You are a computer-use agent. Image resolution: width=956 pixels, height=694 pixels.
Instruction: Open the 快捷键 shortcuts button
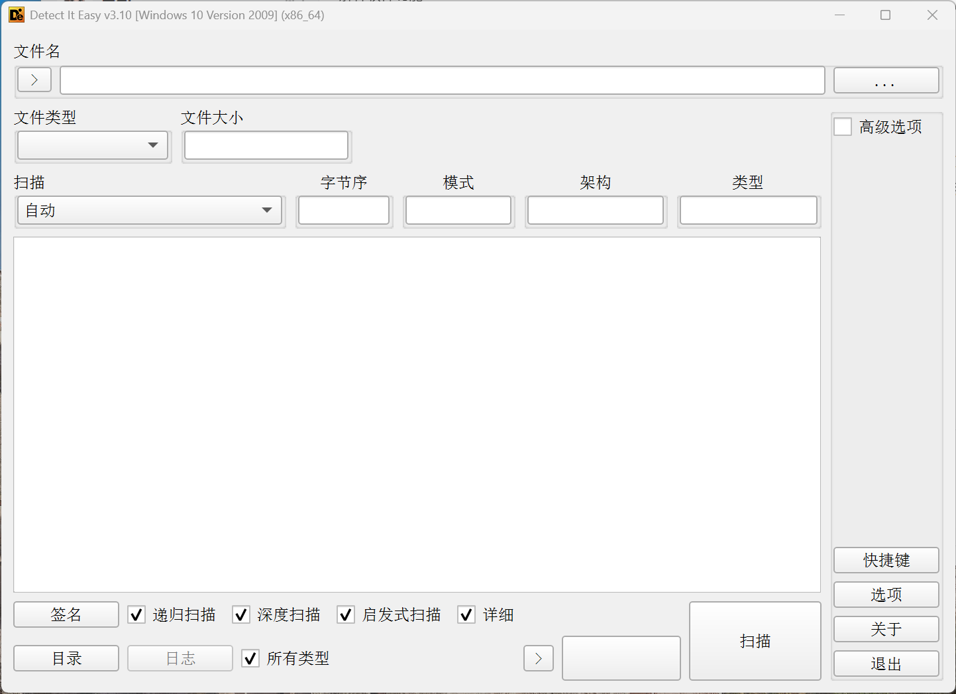pos(886,560)
